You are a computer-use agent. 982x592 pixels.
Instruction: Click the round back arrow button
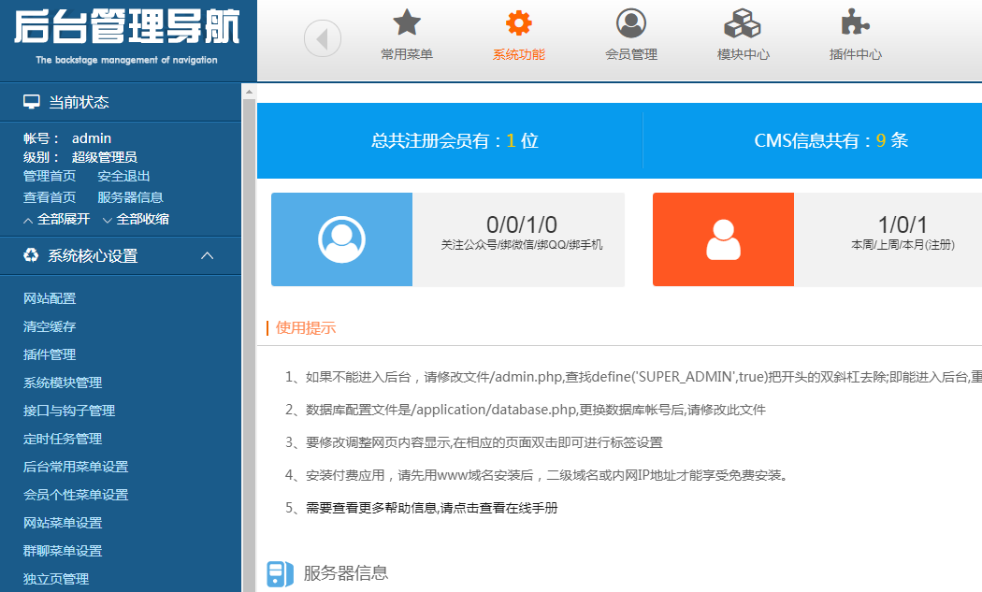[x=323, y=38]
